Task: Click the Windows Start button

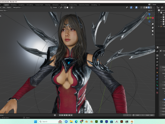Action: 35,122
